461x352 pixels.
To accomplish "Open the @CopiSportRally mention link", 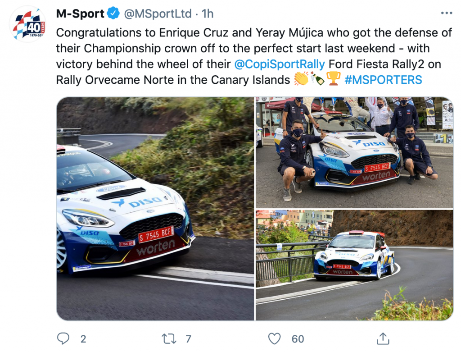I will tap(280, 64).
